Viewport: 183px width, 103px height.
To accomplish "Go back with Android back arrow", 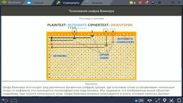I will point(5,100).
